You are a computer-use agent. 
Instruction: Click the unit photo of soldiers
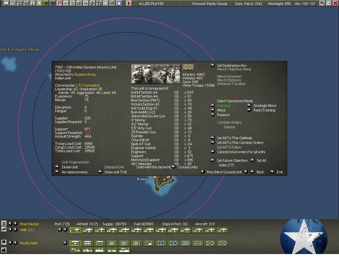coord(156,74)
